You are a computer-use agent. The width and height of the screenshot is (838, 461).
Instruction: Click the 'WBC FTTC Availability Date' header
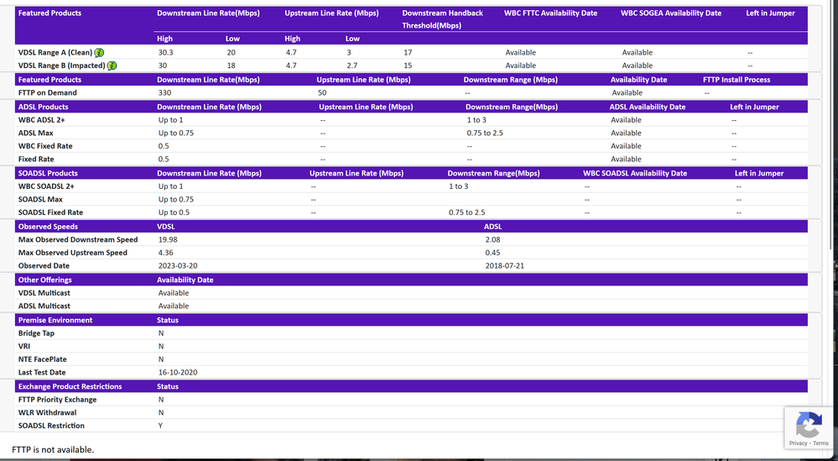[x=550, y=13]
